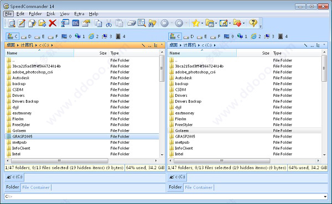The image size is (332, 204).
Task: Click the root backslash button in left path bar
Action: tap(143, 45)
